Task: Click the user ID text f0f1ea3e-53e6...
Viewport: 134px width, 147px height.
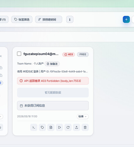Action: (x=69, y=71)
